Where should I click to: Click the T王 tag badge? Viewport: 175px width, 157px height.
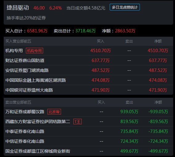(77, 122)
